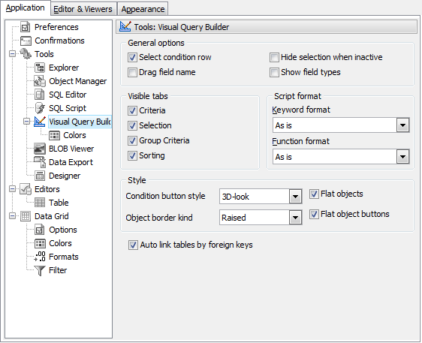Uncheck Auto link tables by foreign keys
Image resolution: width=422 pixels, height=343 pixels.
click(x=133, y=245)
